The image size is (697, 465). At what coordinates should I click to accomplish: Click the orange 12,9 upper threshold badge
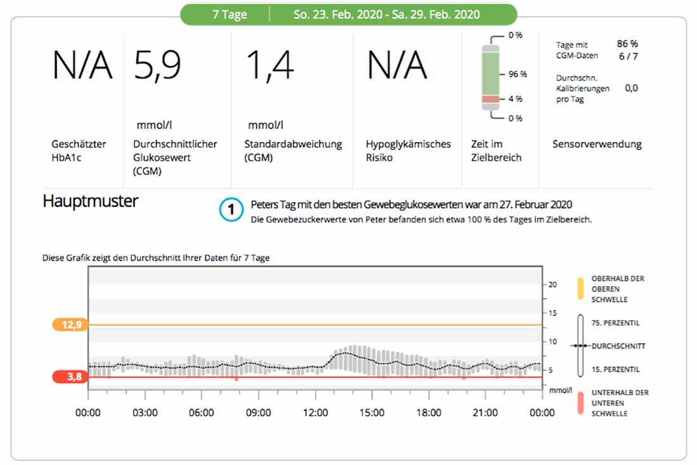point(71,324)
